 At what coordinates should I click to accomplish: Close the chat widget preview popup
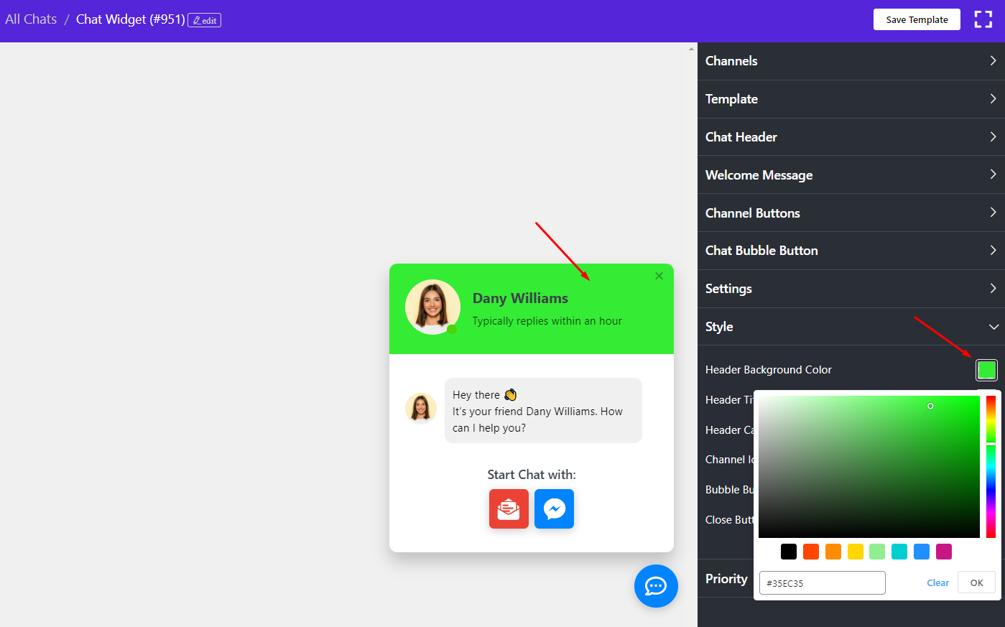[659, 276]
